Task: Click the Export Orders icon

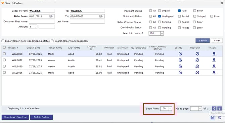Action: click(213, 118)
